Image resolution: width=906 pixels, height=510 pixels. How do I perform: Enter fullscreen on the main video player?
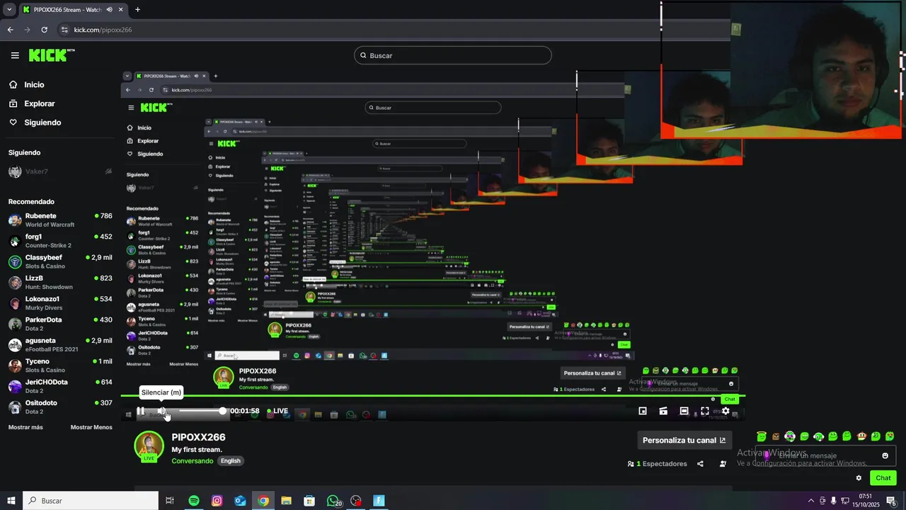point(705,411)
